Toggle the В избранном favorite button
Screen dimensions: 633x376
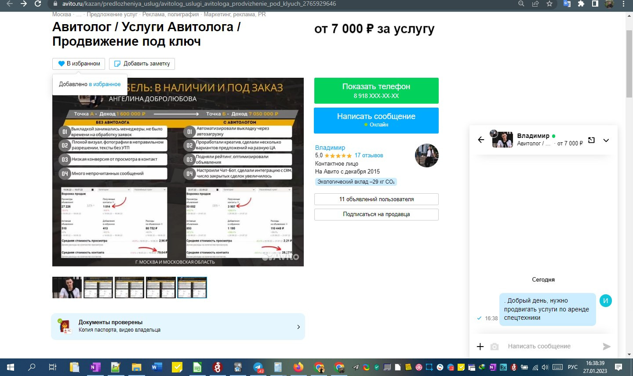(79, 64)
